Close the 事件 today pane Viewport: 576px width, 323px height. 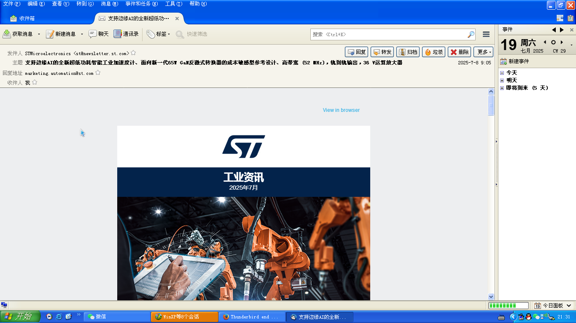pos(572,30)
